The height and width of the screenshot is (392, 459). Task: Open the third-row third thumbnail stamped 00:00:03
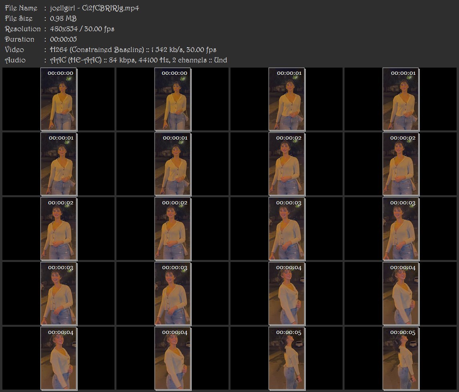pyautogui.click(x=287, y=229)
